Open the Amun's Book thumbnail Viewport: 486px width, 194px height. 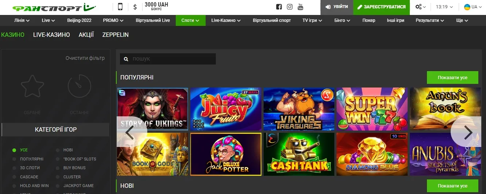pos(445,109)
